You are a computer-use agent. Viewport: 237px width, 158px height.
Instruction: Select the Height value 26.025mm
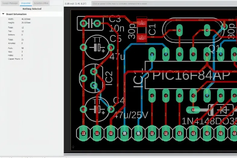tap(26, 23)
